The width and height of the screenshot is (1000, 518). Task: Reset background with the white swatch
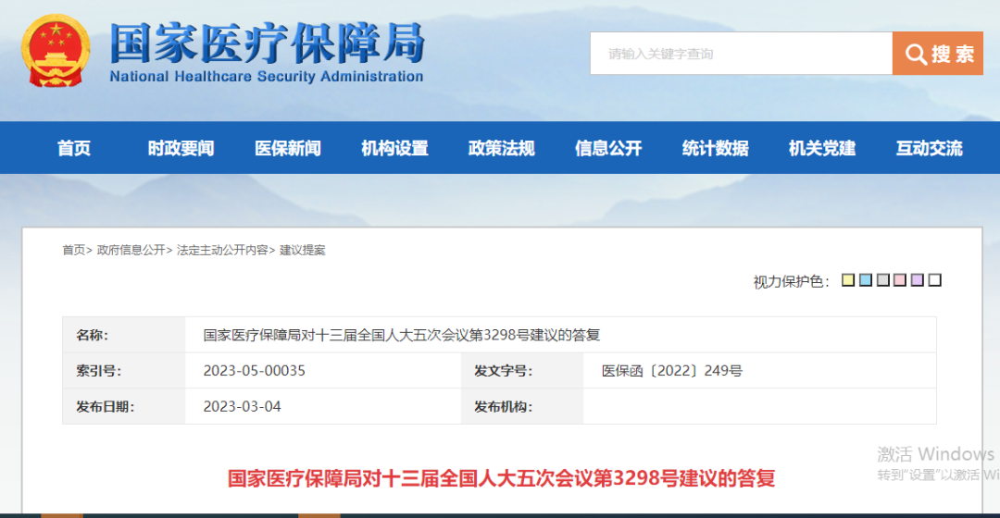935,280
